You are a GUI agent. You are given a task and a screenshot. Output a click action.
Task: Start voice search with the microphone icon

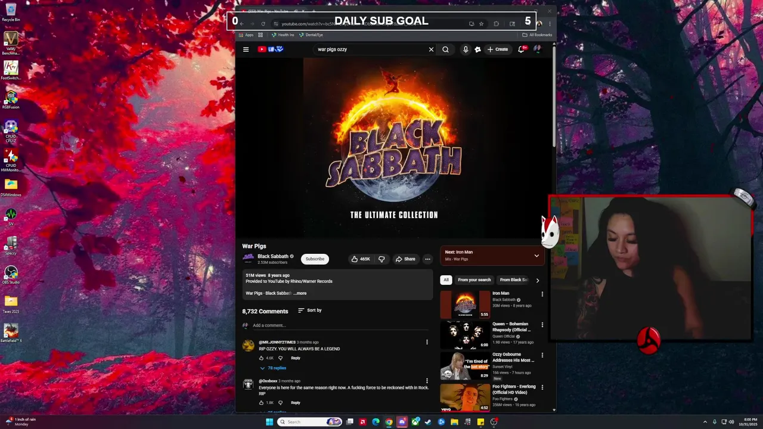point(466,49)
